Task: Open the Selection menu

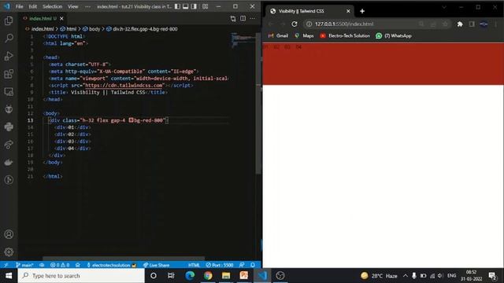Action: pyautogui.click(x=53, y=6)
